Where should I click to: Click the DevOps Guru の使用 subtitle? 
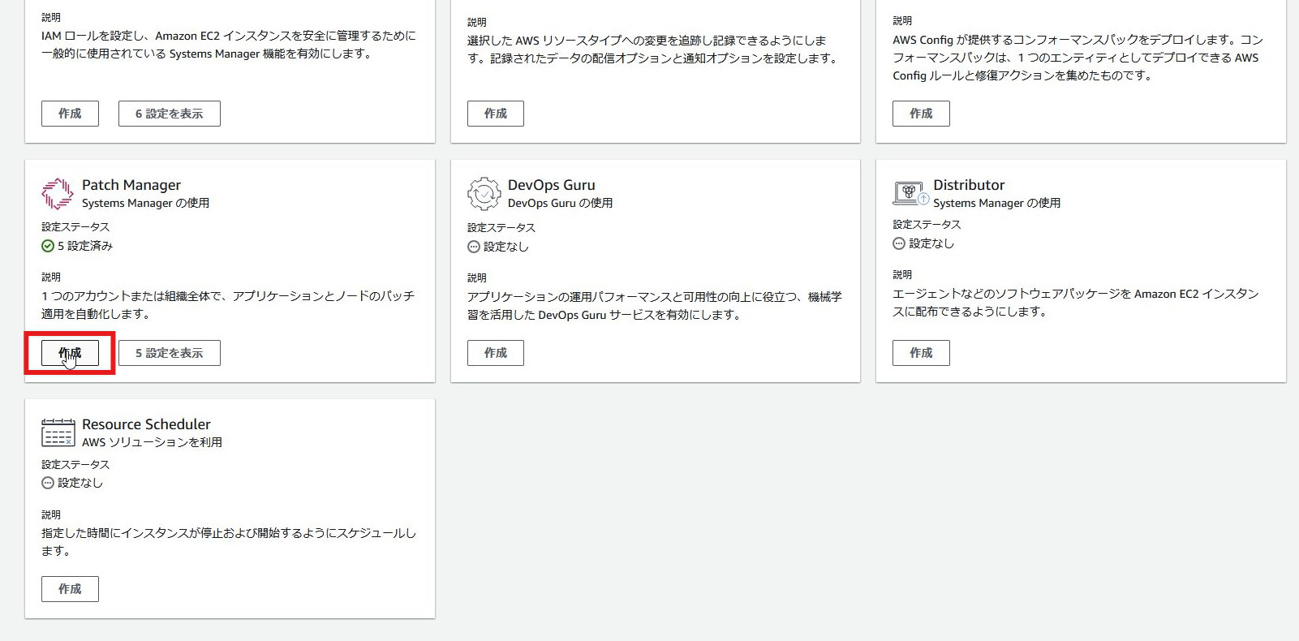pos(560,203)
